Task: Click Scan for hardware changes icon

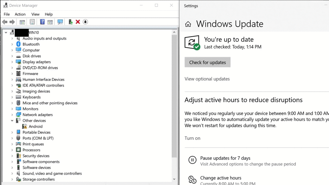Action: coord(60,22)
